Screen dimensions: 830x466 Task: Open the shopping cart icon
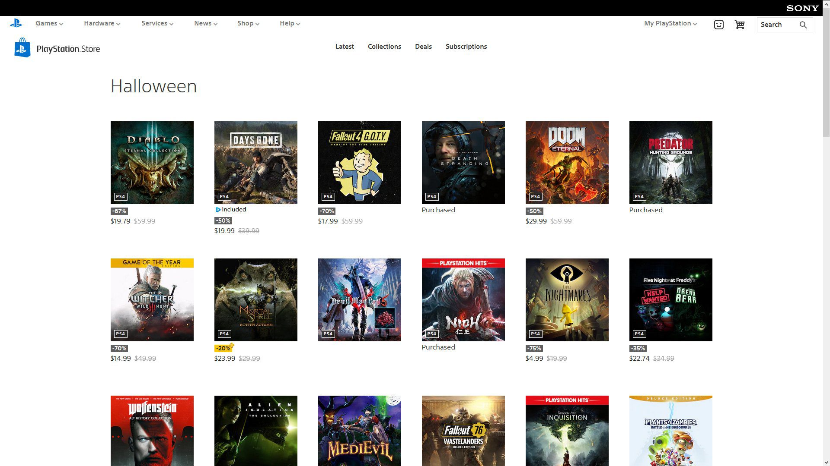tap(740, 25)
